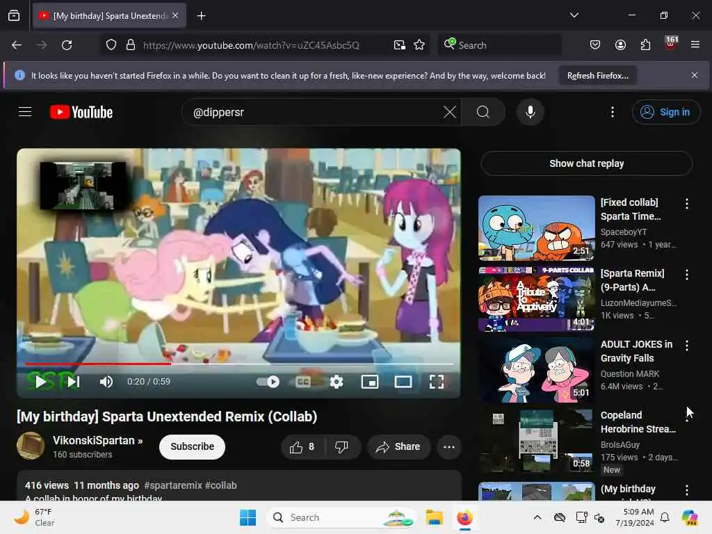Screen dimensions: 712x534
Task: Clear the YouTube search query
Action: (450, 112)
